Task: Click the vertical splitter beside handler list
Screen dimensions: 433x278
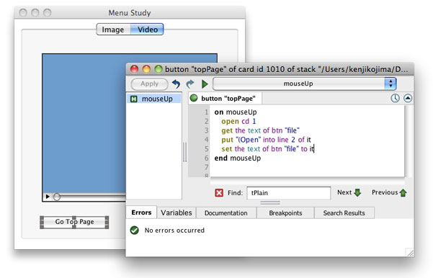Action: pyautogui.click(x=184, y=152)
